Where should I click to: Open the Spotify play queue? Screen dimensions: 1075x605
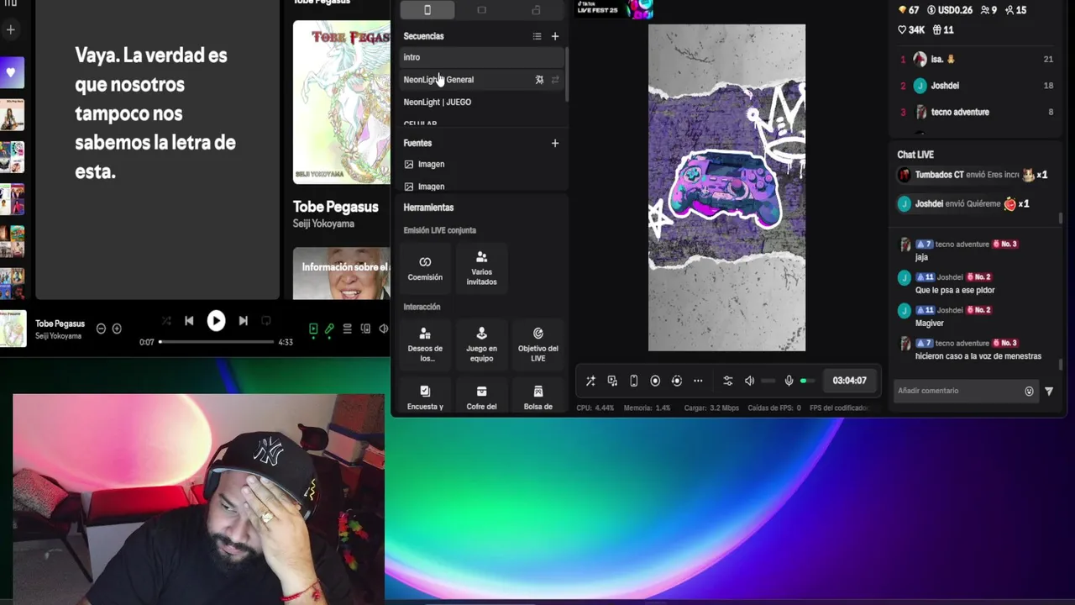pos(347,329)
